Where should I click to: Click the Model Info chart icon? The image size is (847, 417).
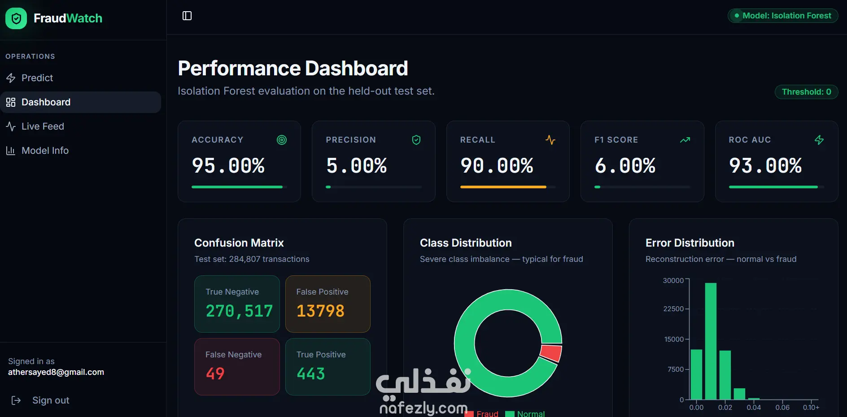click(x=11, y=151)
